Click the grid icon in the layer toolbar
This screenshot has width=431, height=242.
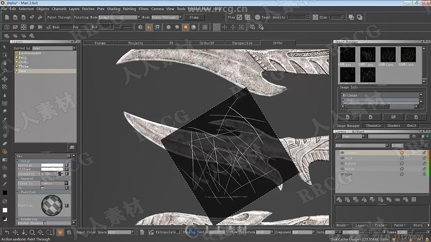coord(414,200)
